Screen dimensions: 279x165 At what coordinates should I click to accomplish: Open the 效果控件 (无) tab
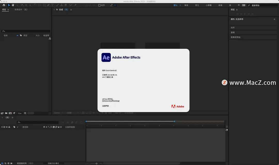pos(21,10)
